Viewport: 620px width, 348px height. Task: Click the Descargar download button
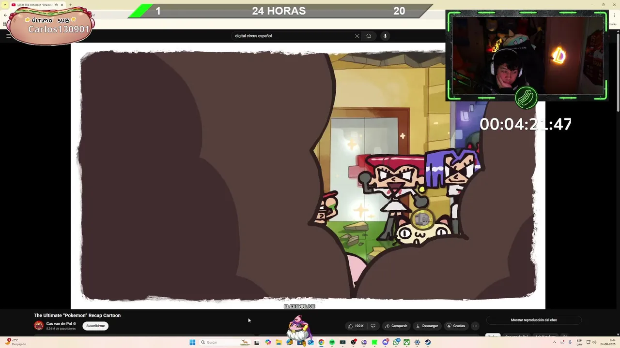(x=427, y=326)
